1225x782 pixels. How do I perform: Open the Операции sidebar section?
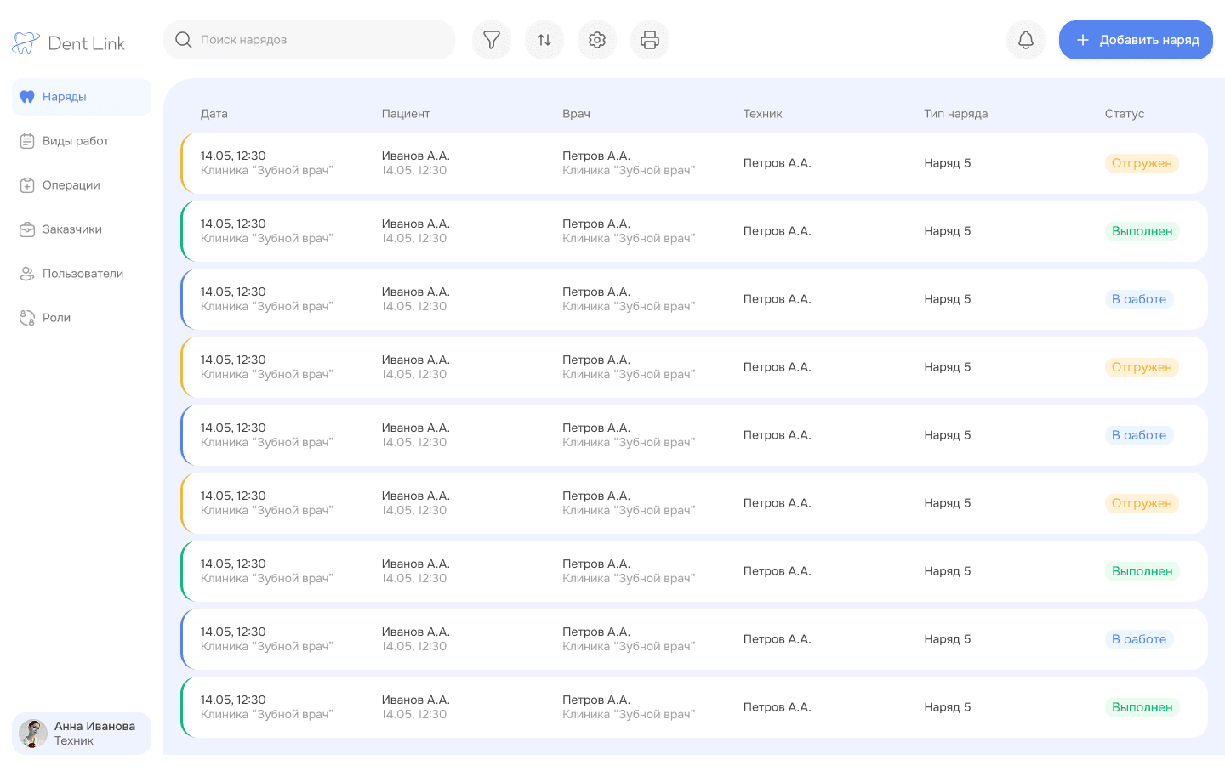[82, 185]
